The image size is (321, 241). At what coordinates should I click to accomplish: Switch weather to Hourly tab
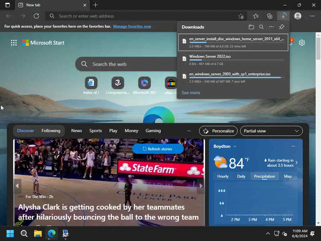click(x=223, y=176)
